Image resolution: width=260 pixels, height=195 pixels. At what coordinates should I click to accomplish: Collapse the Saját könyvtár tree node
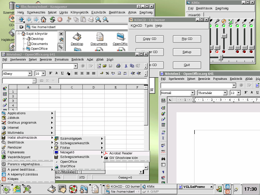(x=19, y=34)
